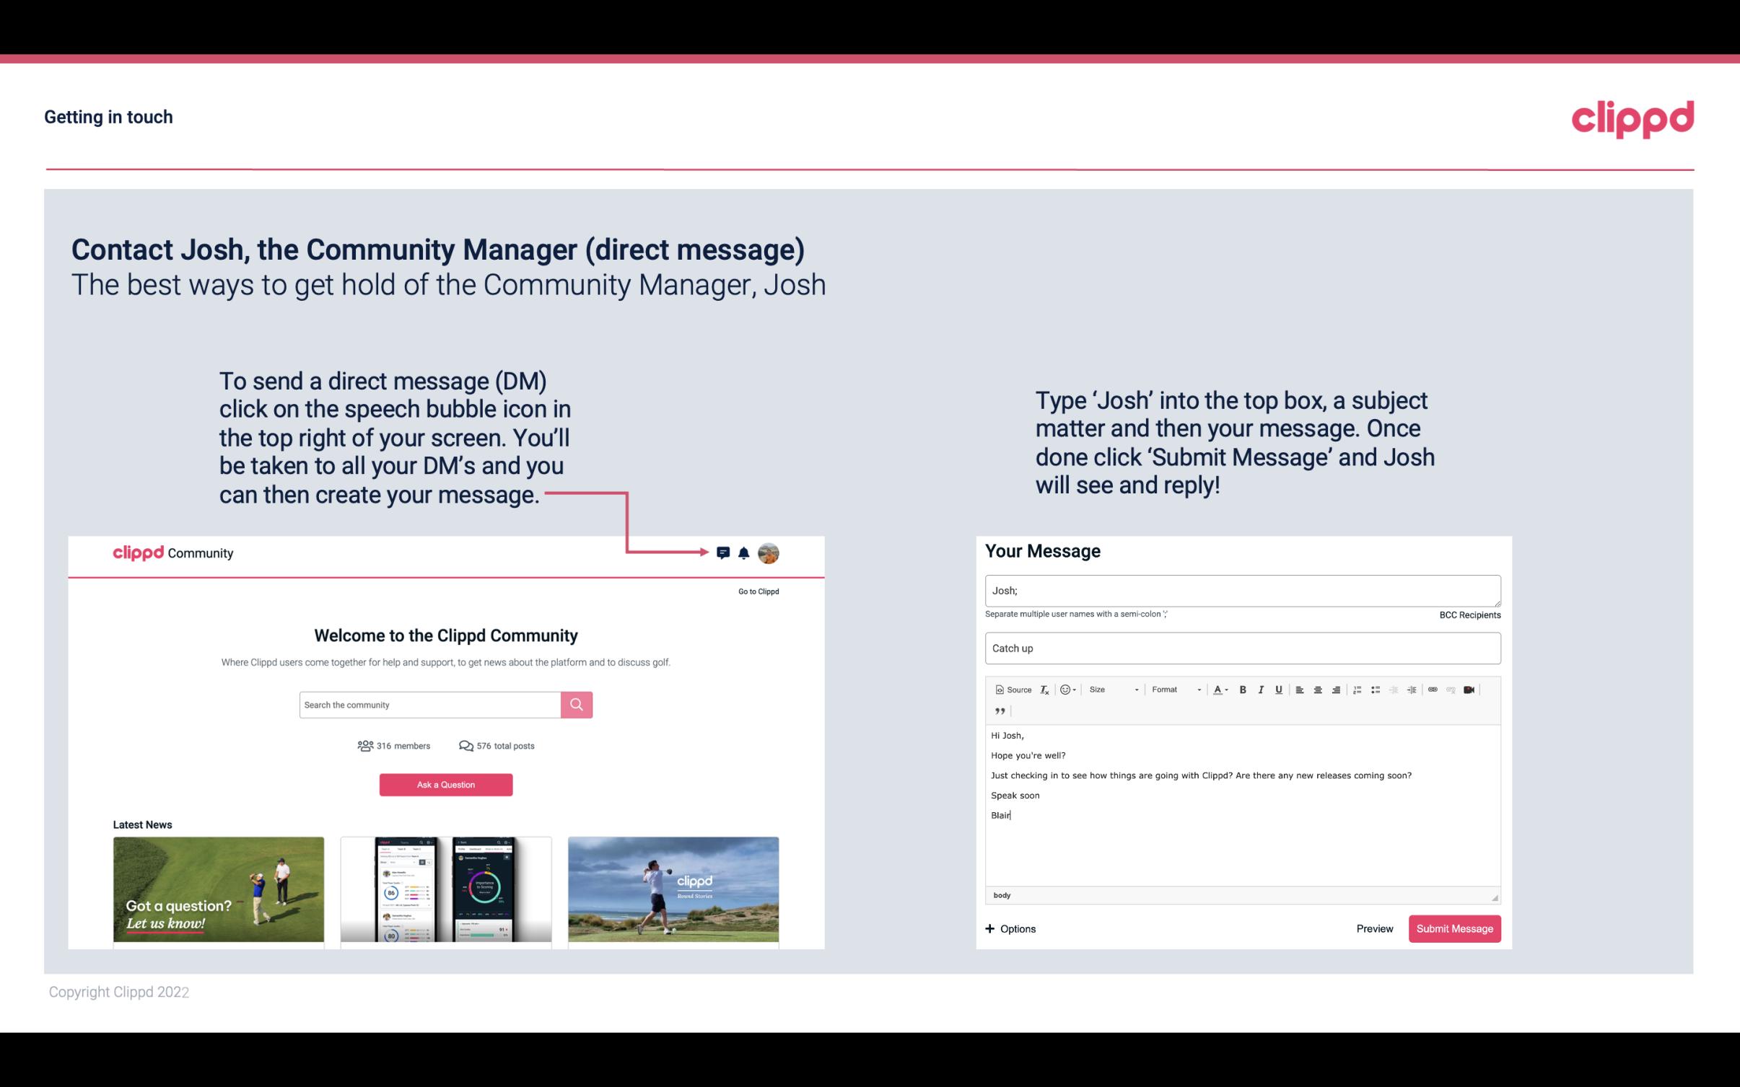Click Ask a Question button
Screen dimensions: 1740x1087
pyautogui.click(x=446, y=784)
